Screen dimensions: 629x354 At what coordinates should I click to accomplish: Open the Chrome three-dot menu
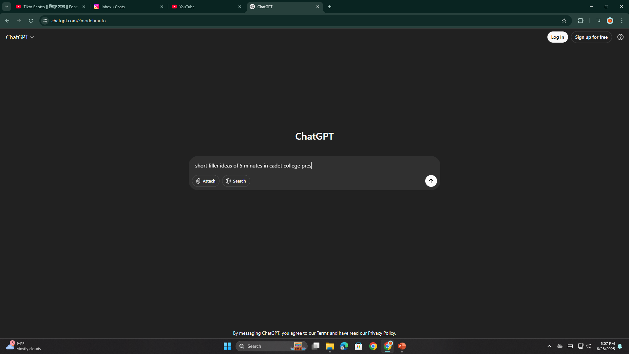tap(622, 21)
